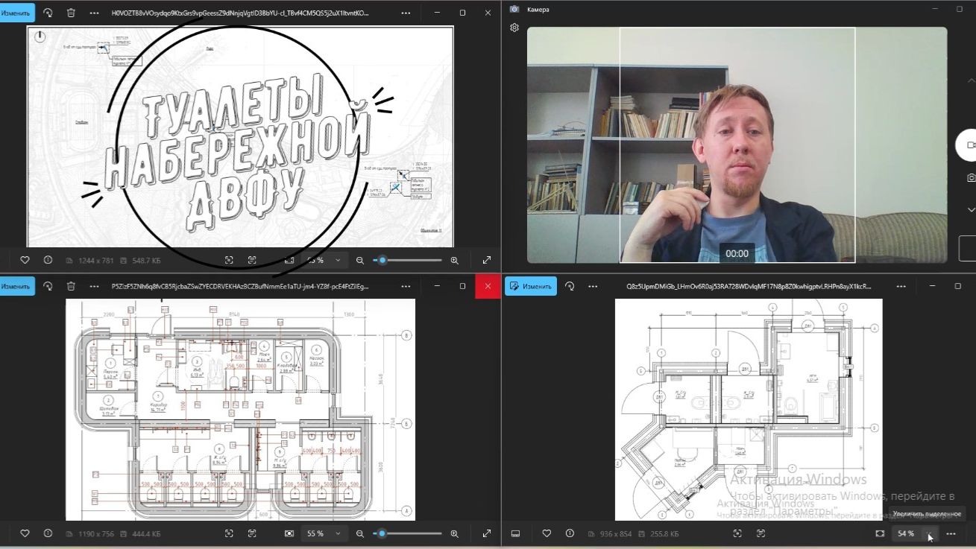Image resolution: width=976 pixels, height=549 pixels.
Task: Click Изменить in the P5ZizF5 window
Action: (16, 286)
